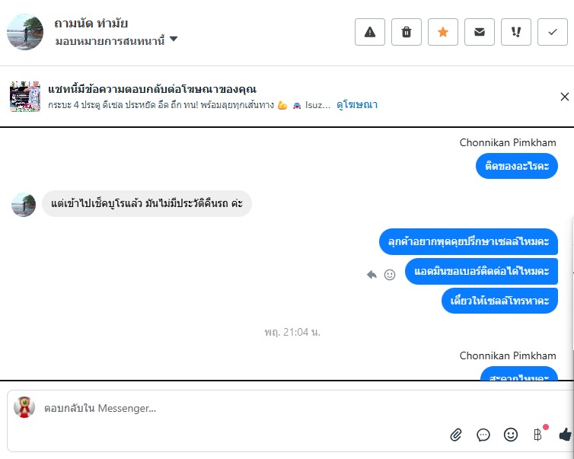
Task: Flag conversation with double exclamation icon
Action: (x=516, y=32)
